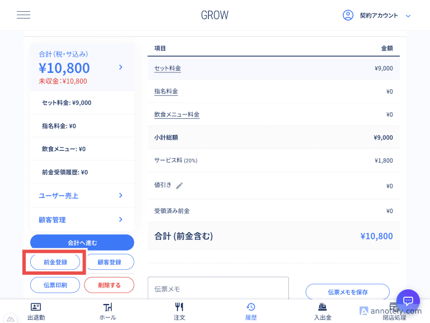Open the セット料金 link
Screen dimensions: 430x323
(x=167, y=68)
